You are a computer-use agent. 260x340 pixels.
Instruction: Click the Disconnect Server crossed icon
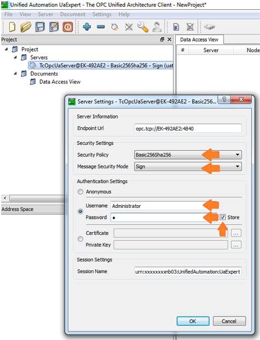click(x=129, y=27)
